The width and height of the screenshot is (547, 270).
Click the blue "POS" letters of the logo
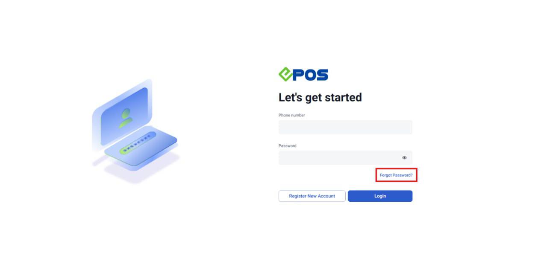pos(311,75)
